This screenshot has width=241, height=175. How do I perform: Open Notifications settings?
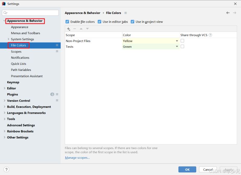pos(20,58)
